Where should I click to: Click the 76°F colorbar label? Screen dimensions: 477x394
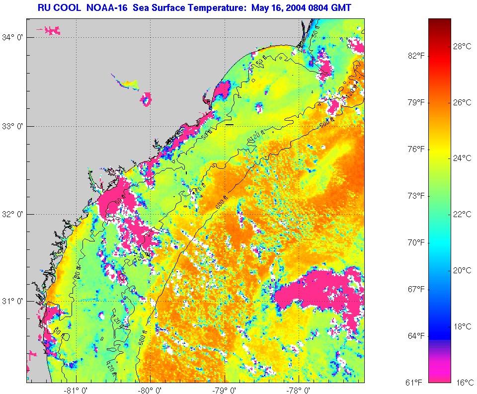tap(416, 149)
